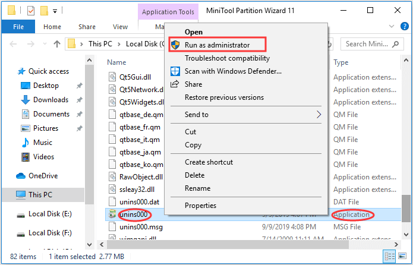
Task: Click the chevron after This PC in address bar
Action: tap(119, 44)
